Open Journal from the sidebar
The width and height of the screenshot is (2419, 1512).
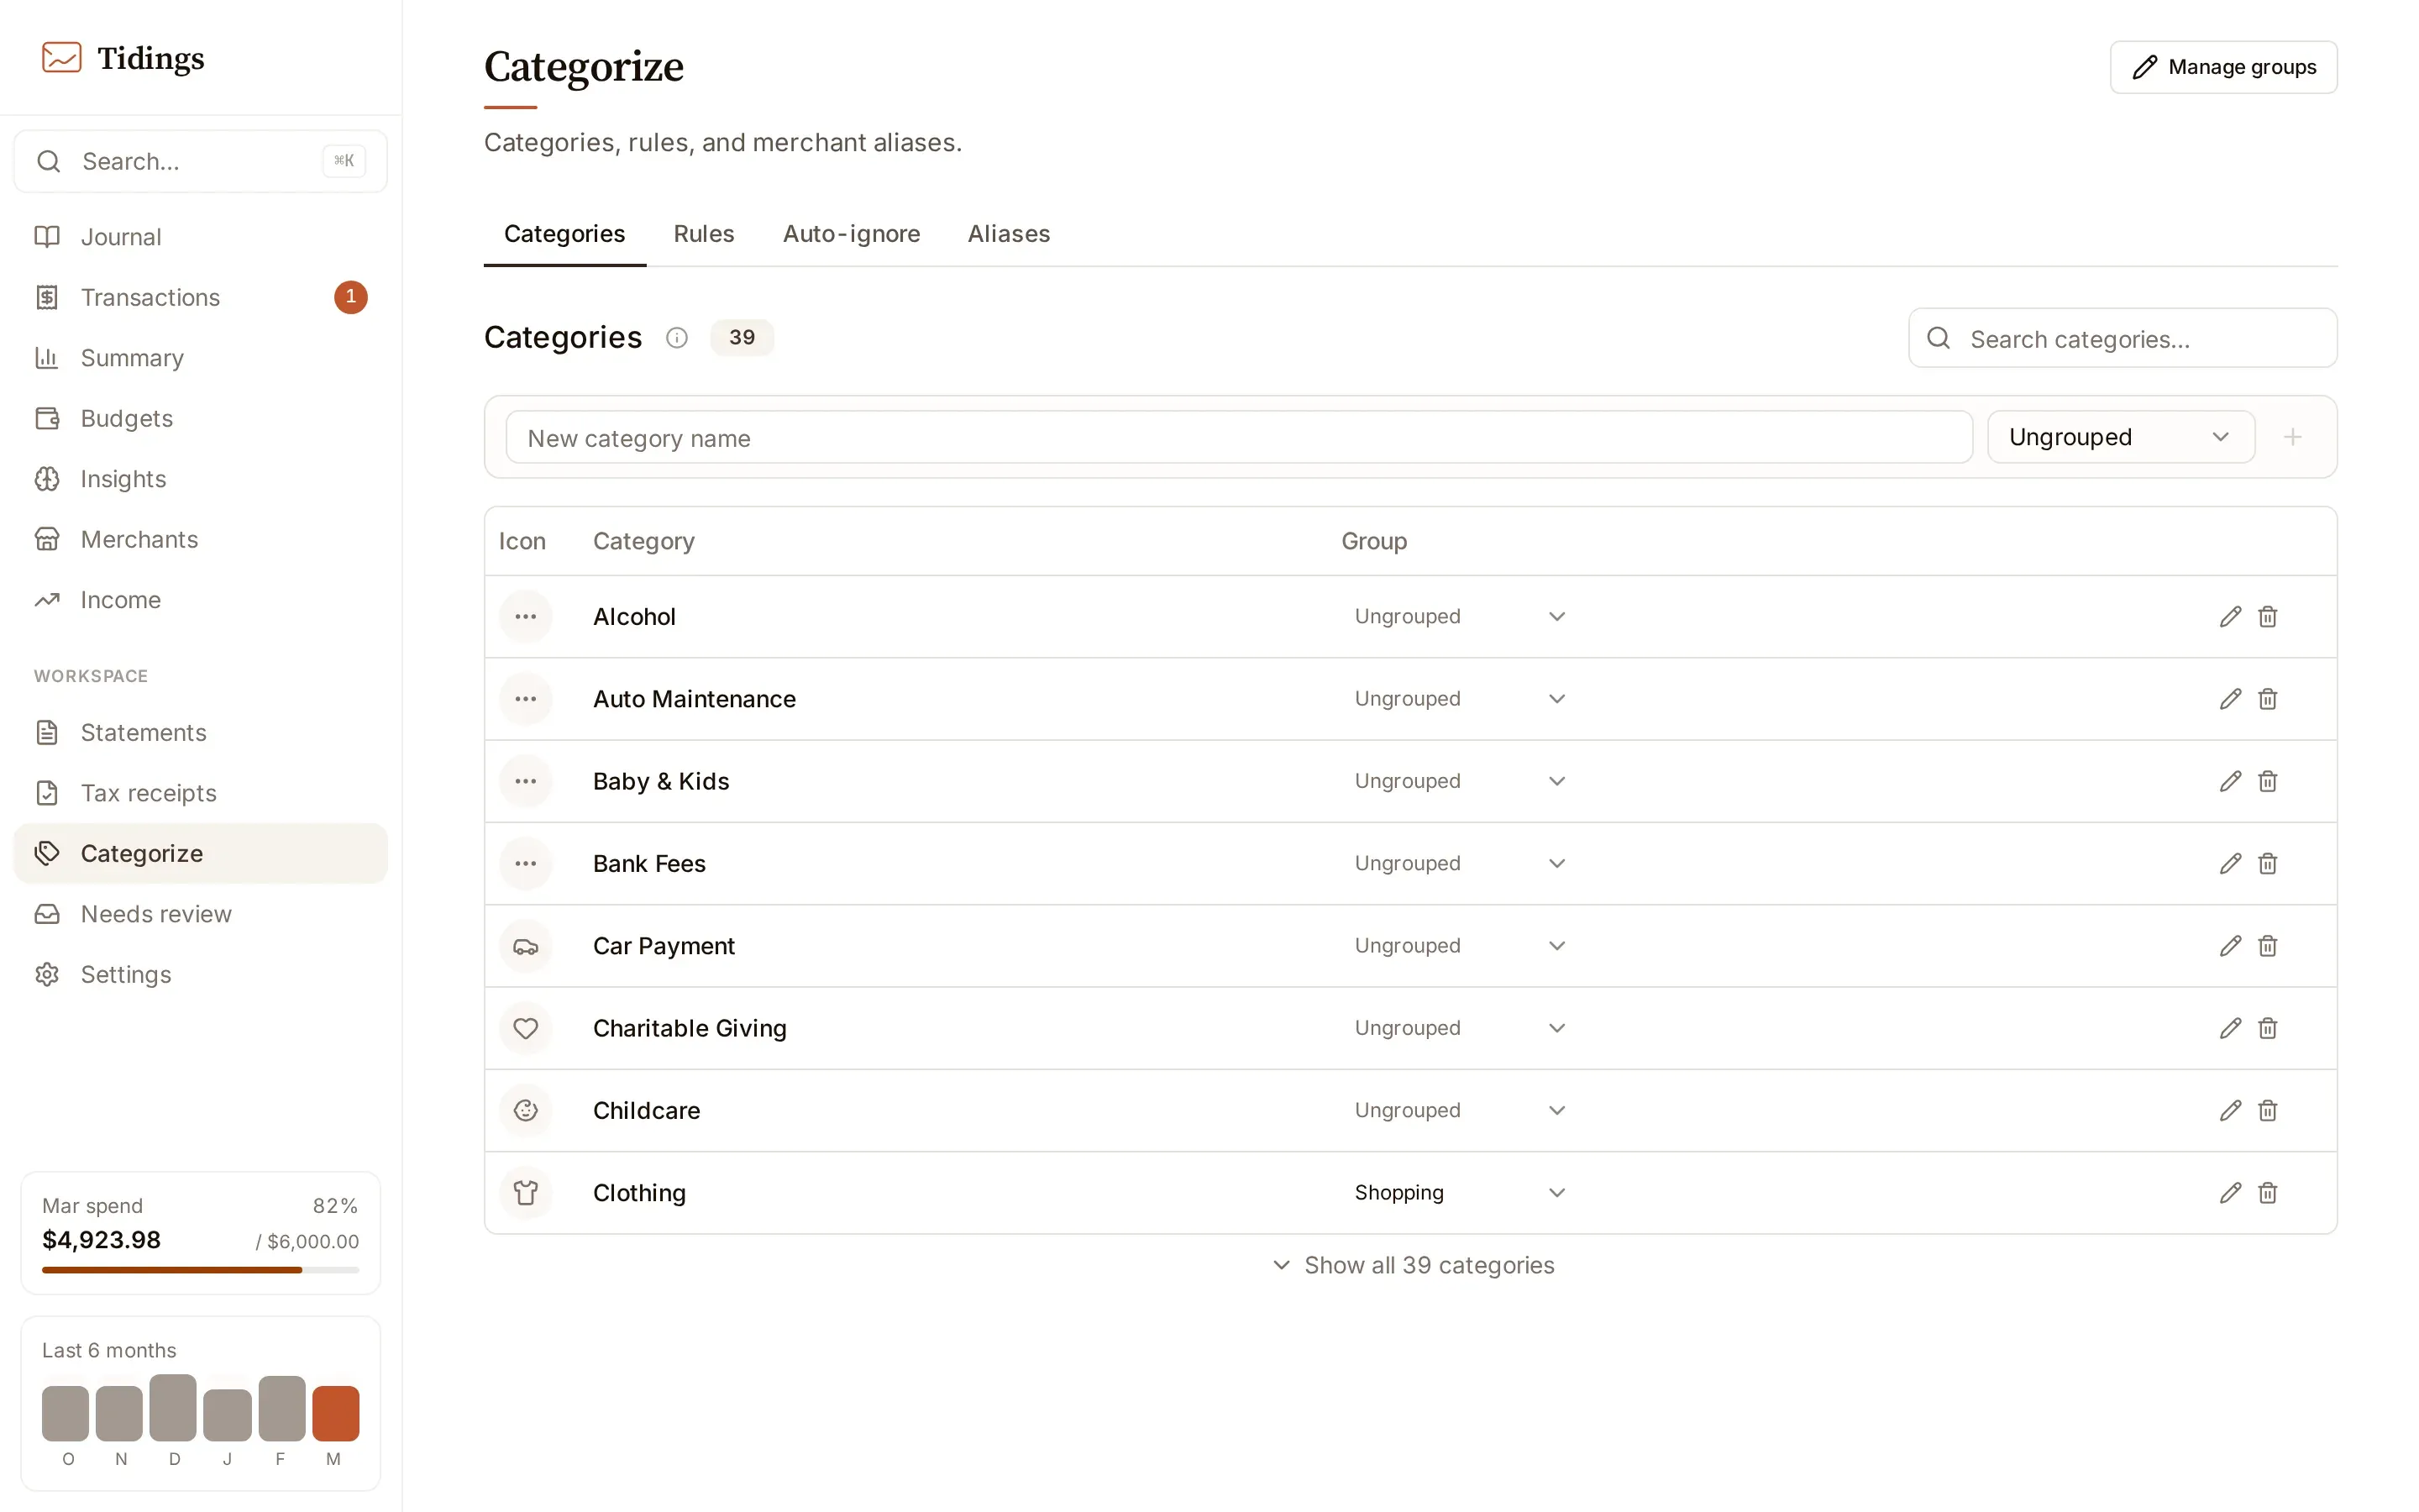point(200,237)
